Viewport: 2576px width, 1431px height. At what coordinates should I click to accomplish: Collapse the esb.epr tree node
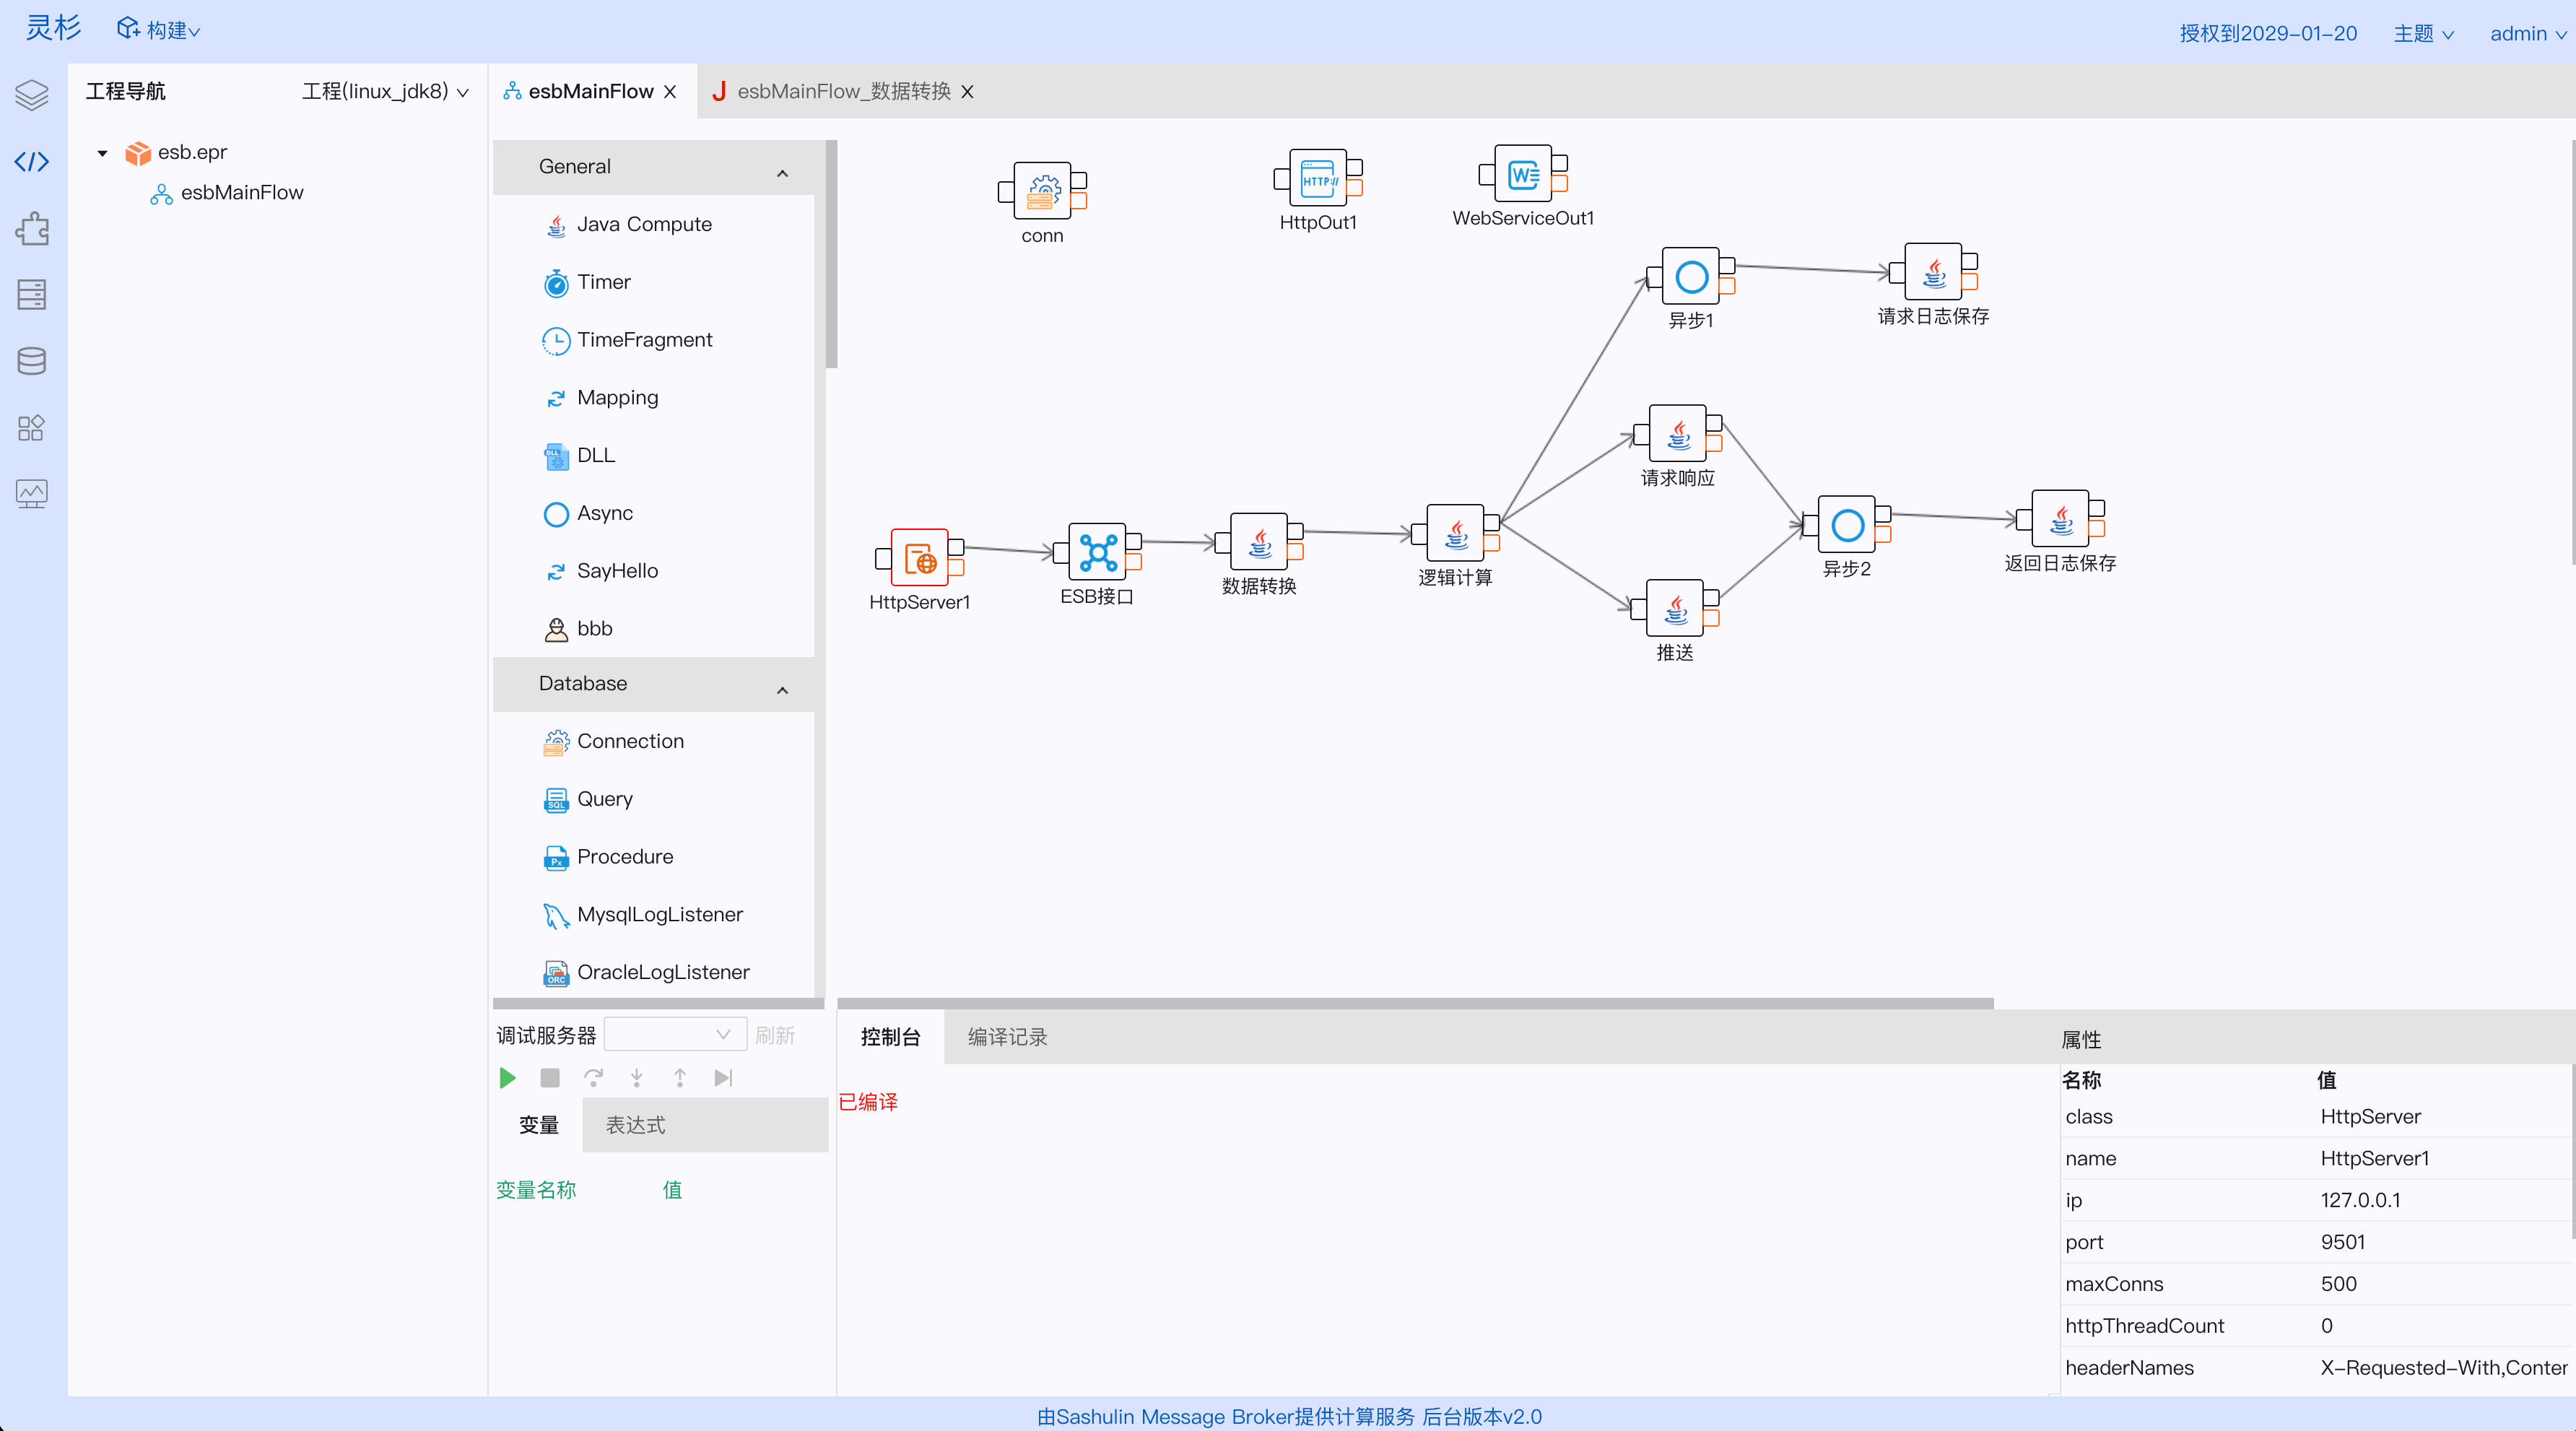(x=102, y=153)
